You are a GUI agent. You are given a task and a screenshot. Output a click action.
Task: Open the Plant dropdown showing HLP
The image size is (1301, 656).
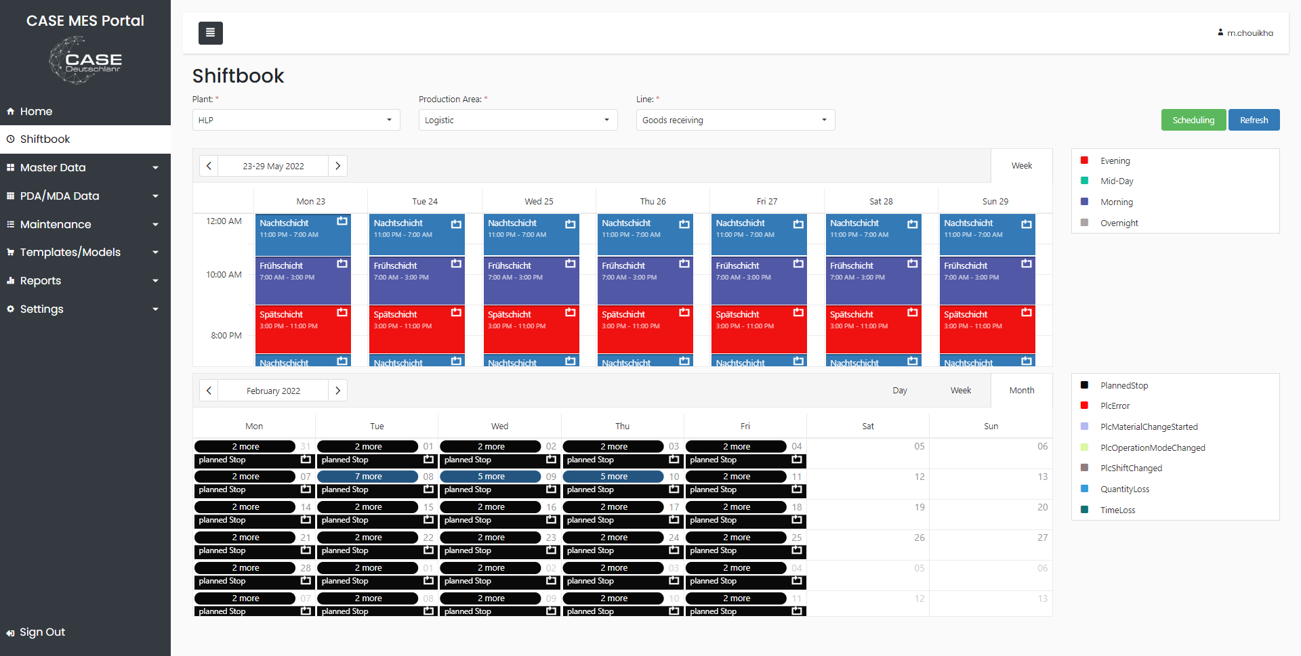tap(296, 120)
